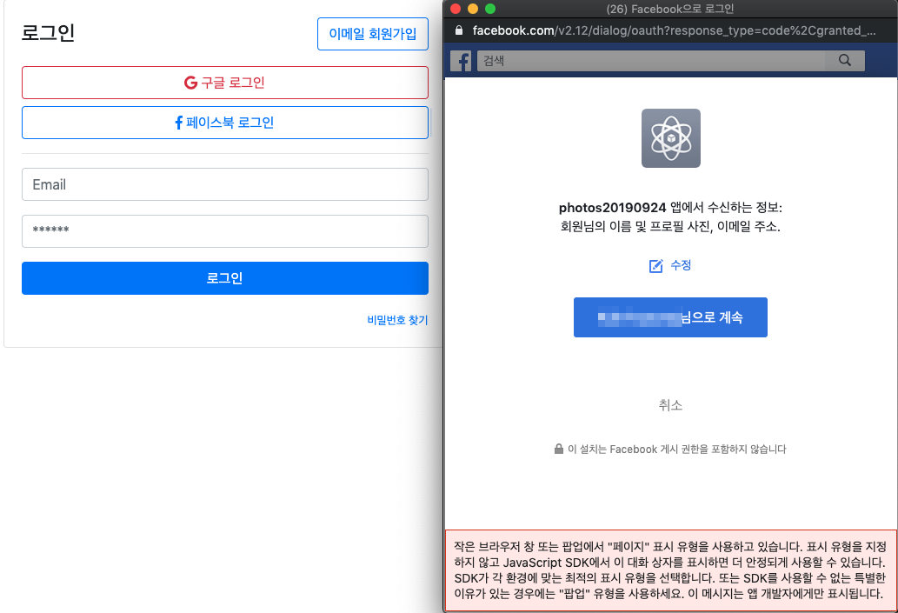Focus the password field with asterisks
The width and height of the screenshot is (898, 613).
click(x=225, y=231)
